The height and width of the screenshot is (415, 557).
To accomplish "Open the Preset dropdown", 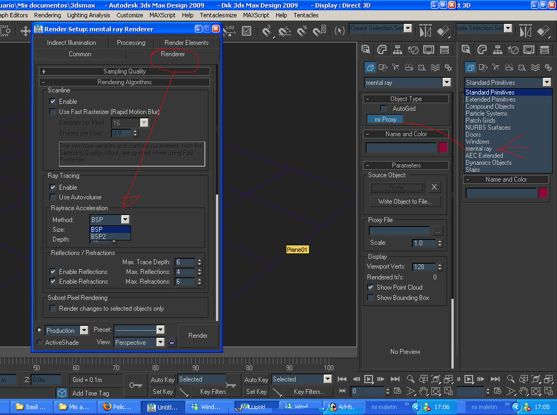I will click(161, 330).
